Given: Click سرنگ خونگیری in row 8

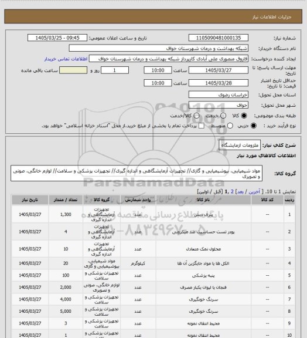Looking at the screenshot, I should [x=203, y=312].
